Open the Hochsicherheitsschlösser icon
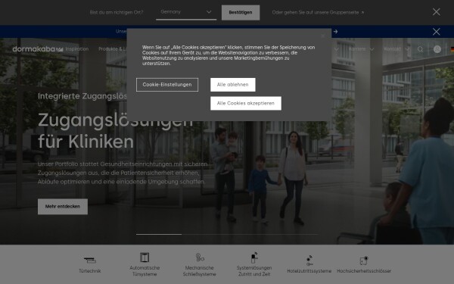The image size is (454, 284). [x=364, y=261]
